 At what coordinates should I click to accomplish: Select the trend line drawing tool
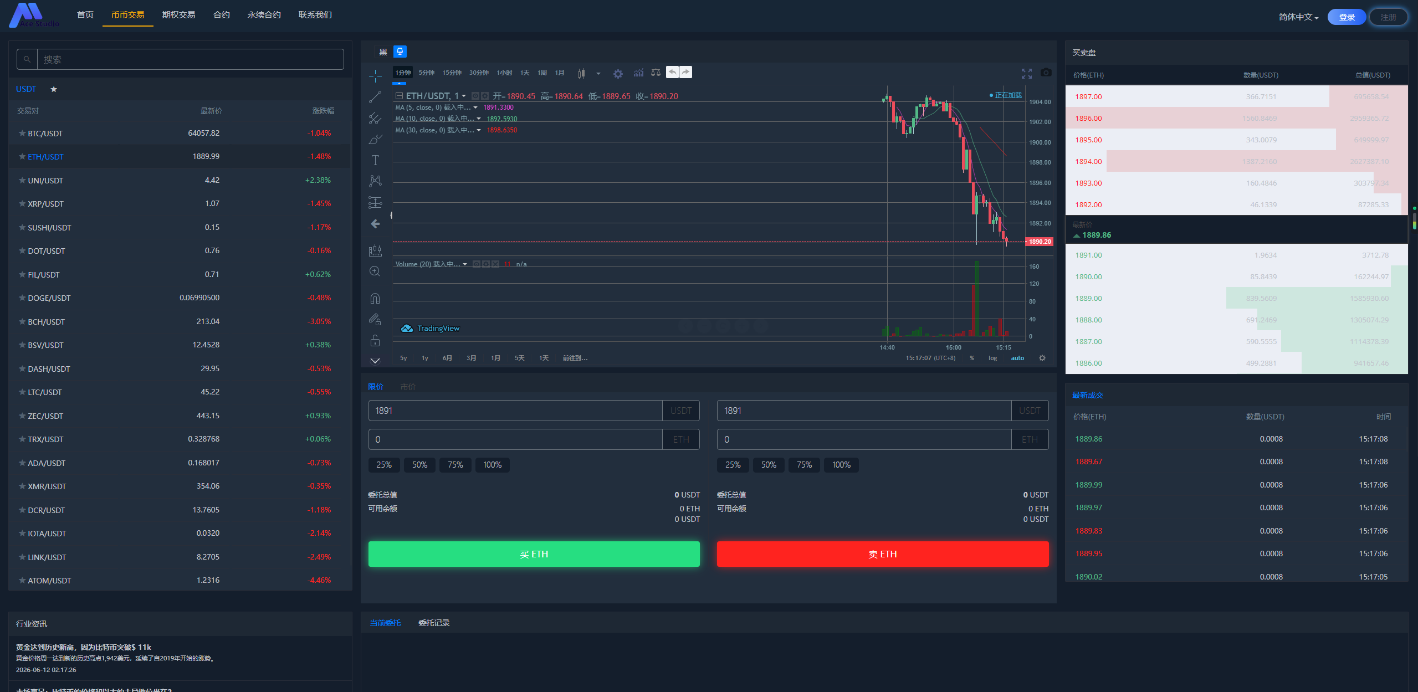(375, 97)
